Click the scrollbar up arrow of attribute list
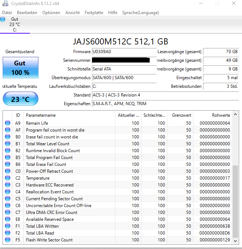 (x=236, y=114)
